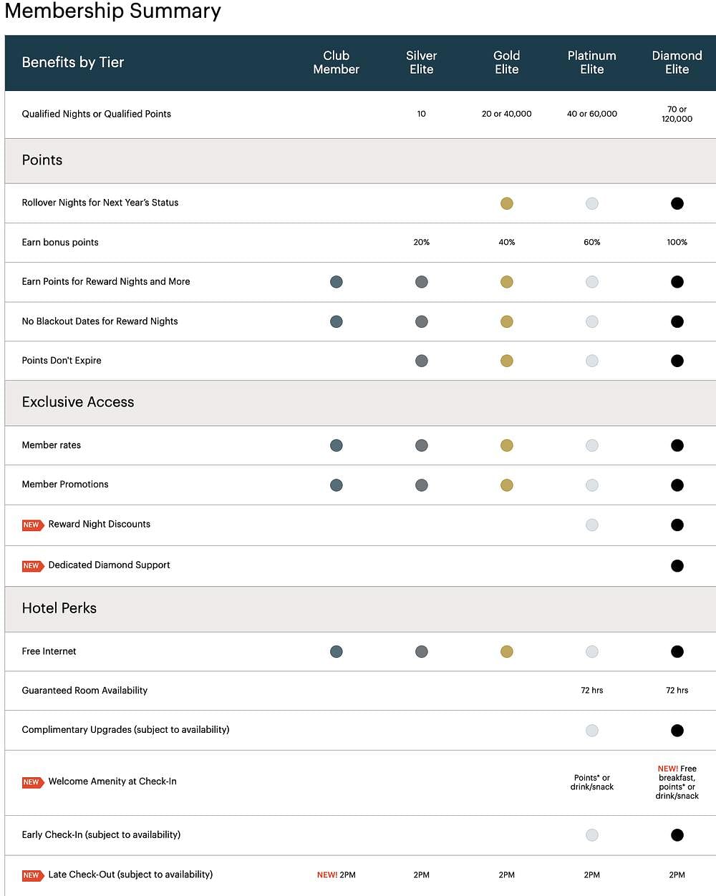716x896 pixels.
Task: Click the Hotel Perks section heading
Action: coord(59,608)
